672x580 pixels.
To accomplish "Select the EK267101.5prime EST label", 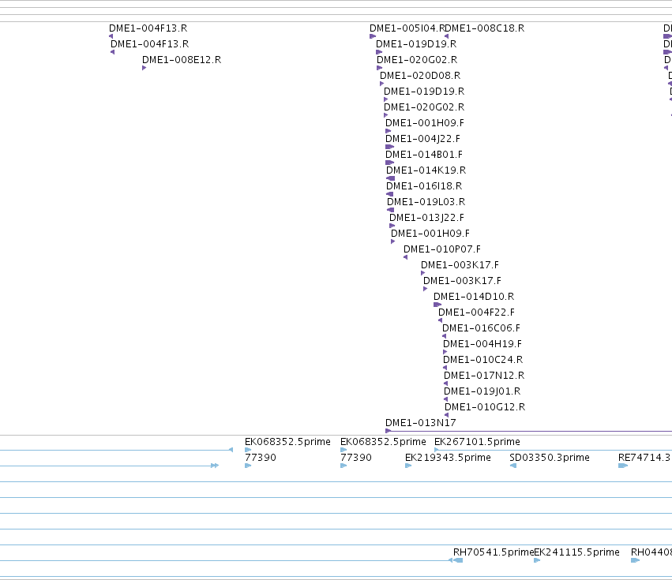I will click(477, 442).
